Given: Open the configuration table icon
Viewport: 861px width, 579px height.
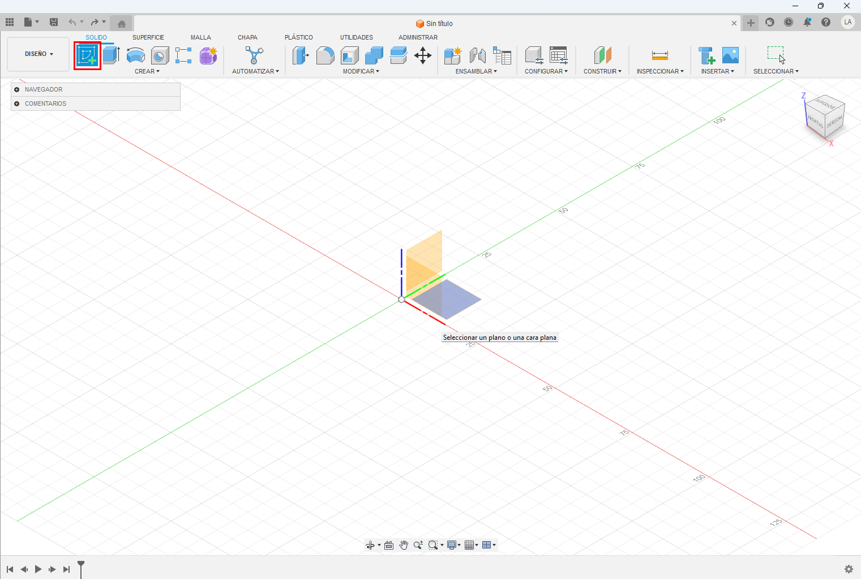Looking at the screenshot, I should (x=559, y=55).
